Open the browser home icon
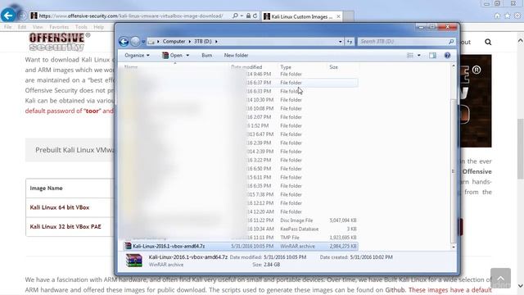 pyautogui.click(x=497, y=16)
